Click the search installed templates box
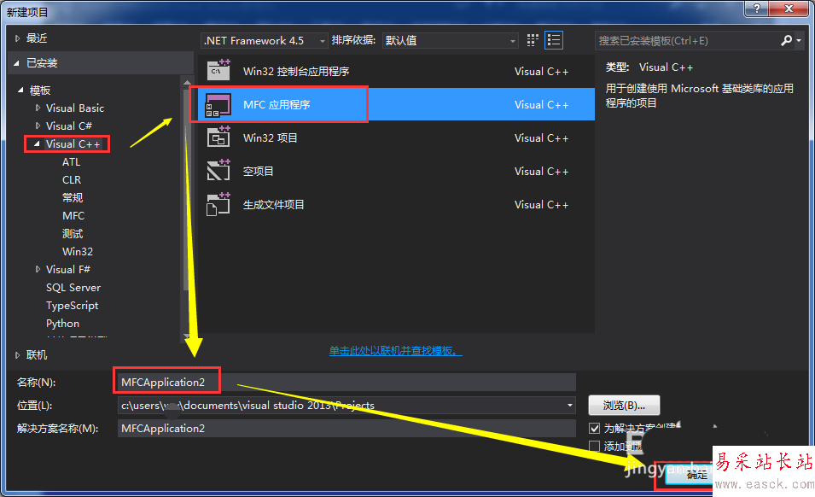The width and height of the screenshot is (815, 497). (x=687, y=40)
